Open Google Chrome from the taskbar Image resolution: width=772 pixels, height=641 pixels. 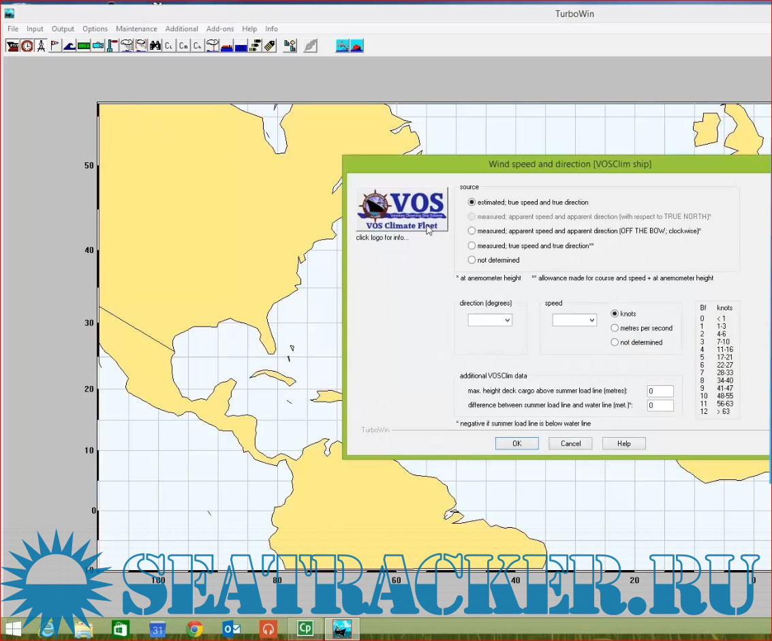coord(195,629)
